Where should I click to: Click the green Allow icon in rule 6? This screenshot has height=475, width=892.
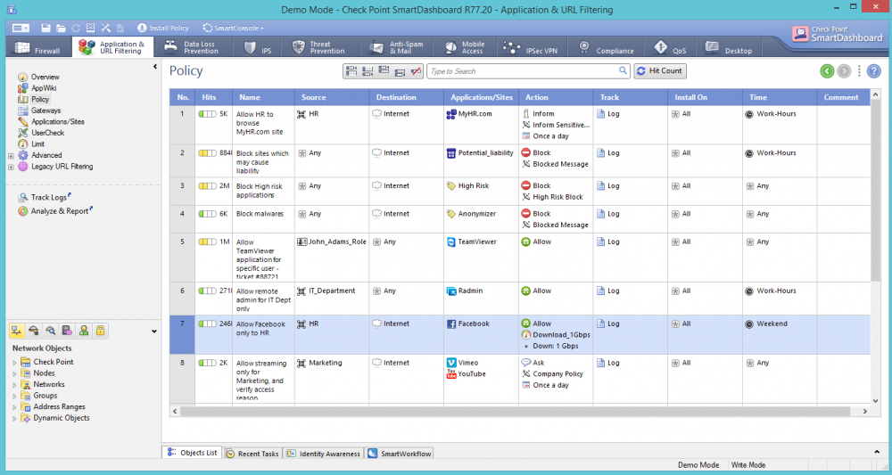click(525, 291)
